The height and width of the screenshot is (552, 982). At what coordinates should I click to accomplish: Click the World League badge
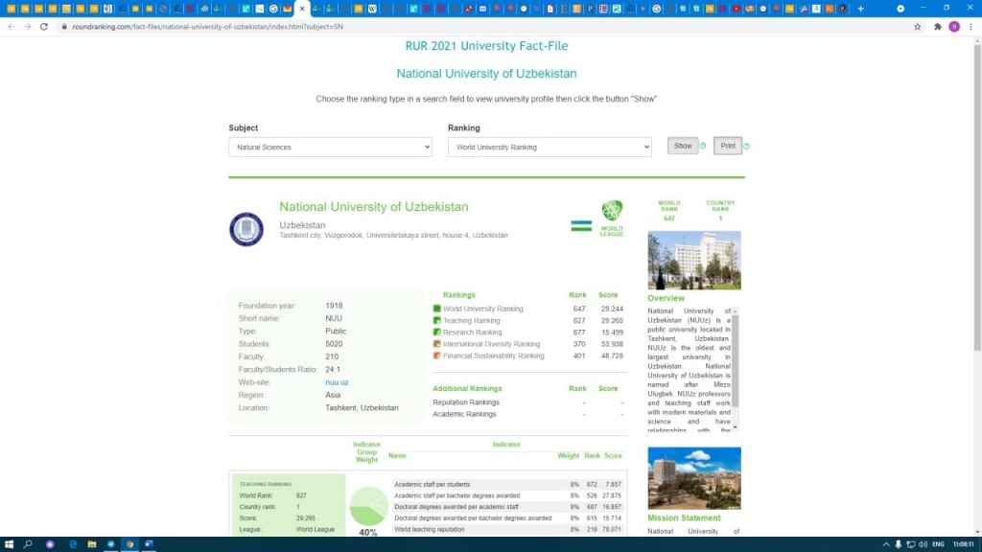pos(612,218)
